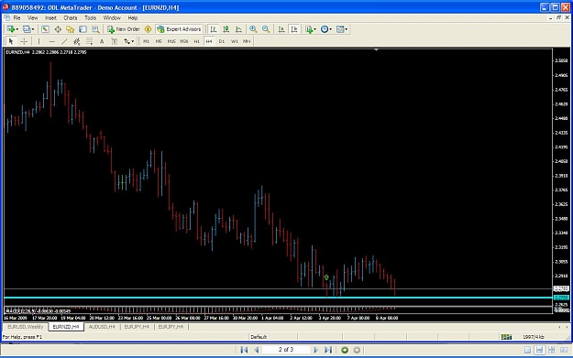Open the Periodicity clock icon
Image resolution: width=573 pixels, height=358 pixels.
point(325,29)
